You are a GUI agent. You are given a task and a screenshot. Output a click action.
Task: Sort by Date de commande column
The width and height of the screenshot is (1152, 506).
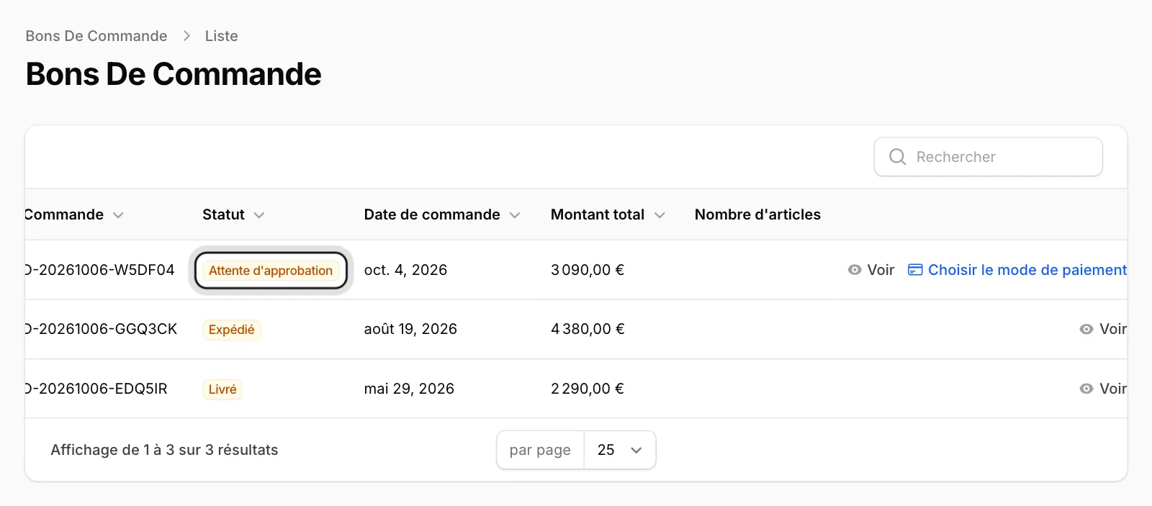tap(442, 214)
